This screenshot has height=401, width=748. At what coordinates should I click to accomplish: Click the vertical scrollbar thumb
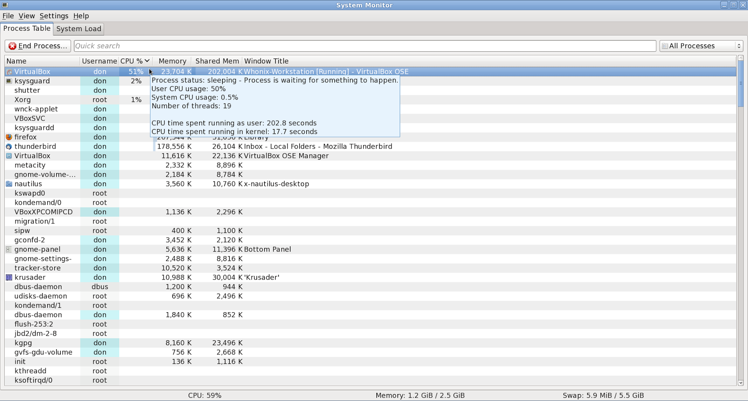(x=741, y=84)
